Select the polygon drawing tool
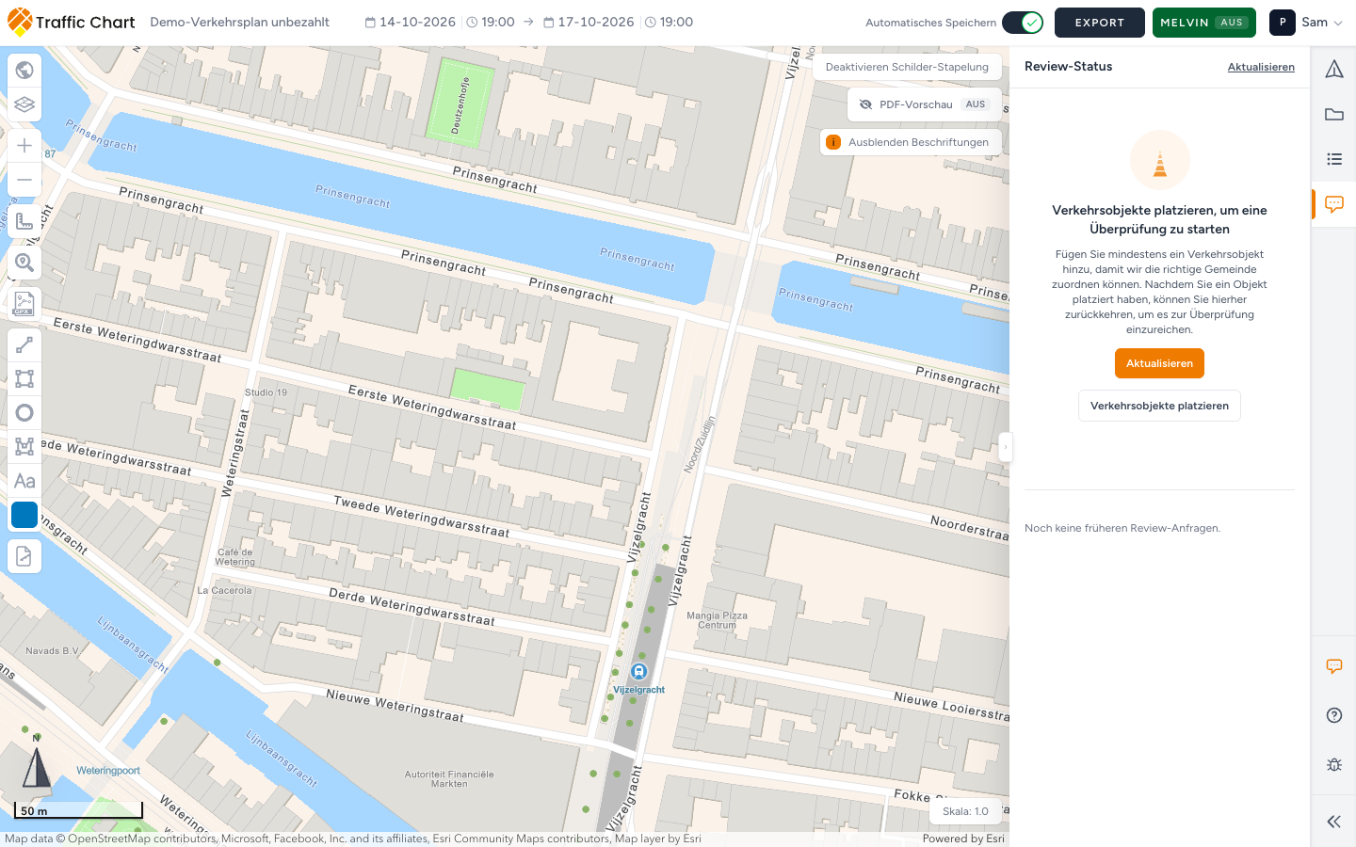 (x=24, y=447)
